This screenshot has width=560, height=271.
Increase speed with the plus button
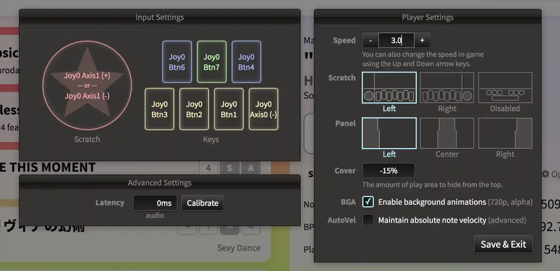(x=422, y=40)
